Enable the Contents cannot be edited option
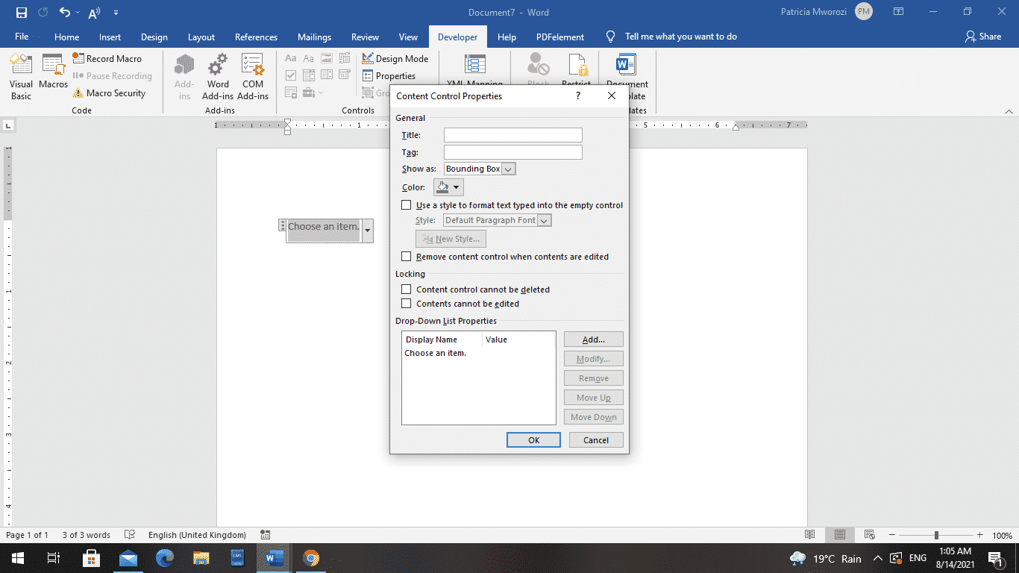 coord(407,303)
